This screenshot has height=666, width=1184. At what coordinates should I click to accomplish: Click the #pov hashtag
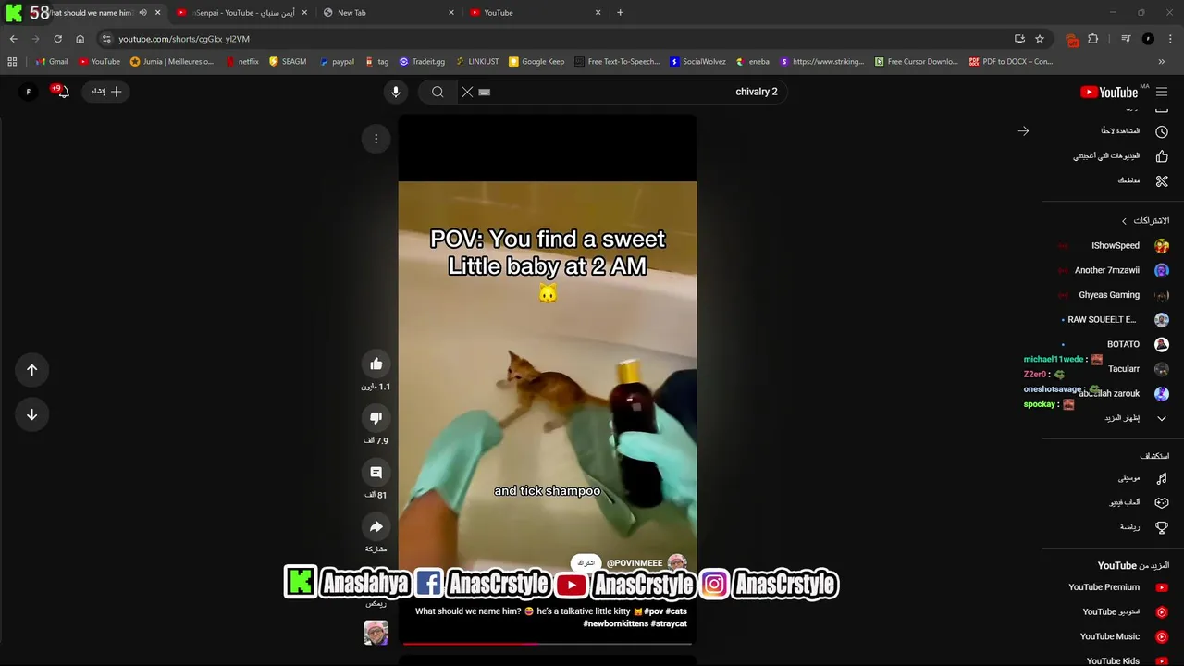654,611
